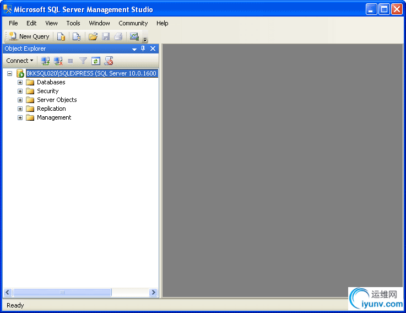
Task: Select the Security tree item
Action: point(47,91)
